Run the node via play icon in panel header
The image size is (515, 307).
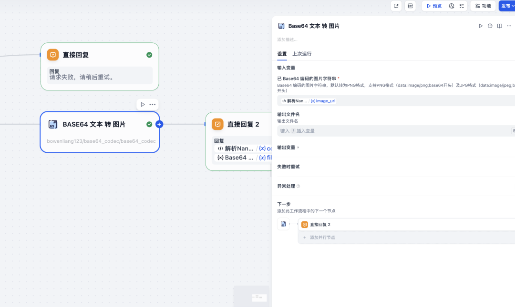[x=481, y=26]
